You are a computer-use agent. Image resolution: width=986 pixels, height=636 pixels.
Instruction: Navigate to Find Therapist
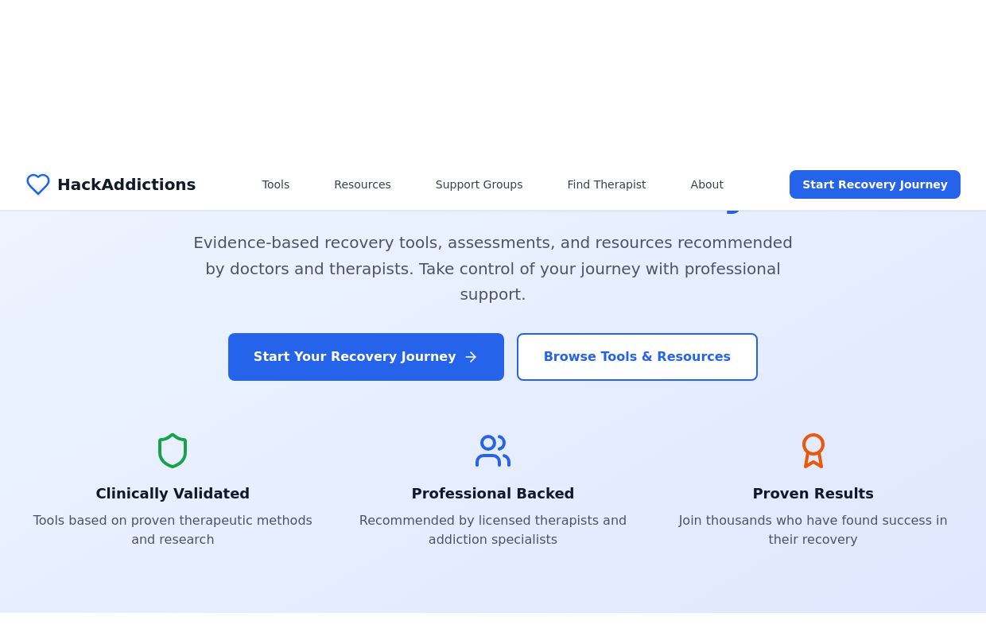(606, 184)
